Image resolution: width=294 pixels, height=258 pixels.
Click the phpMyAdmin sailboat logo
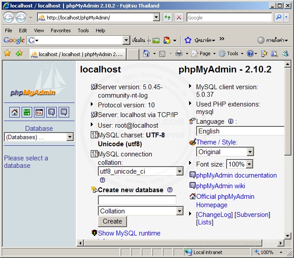[39, 81]
